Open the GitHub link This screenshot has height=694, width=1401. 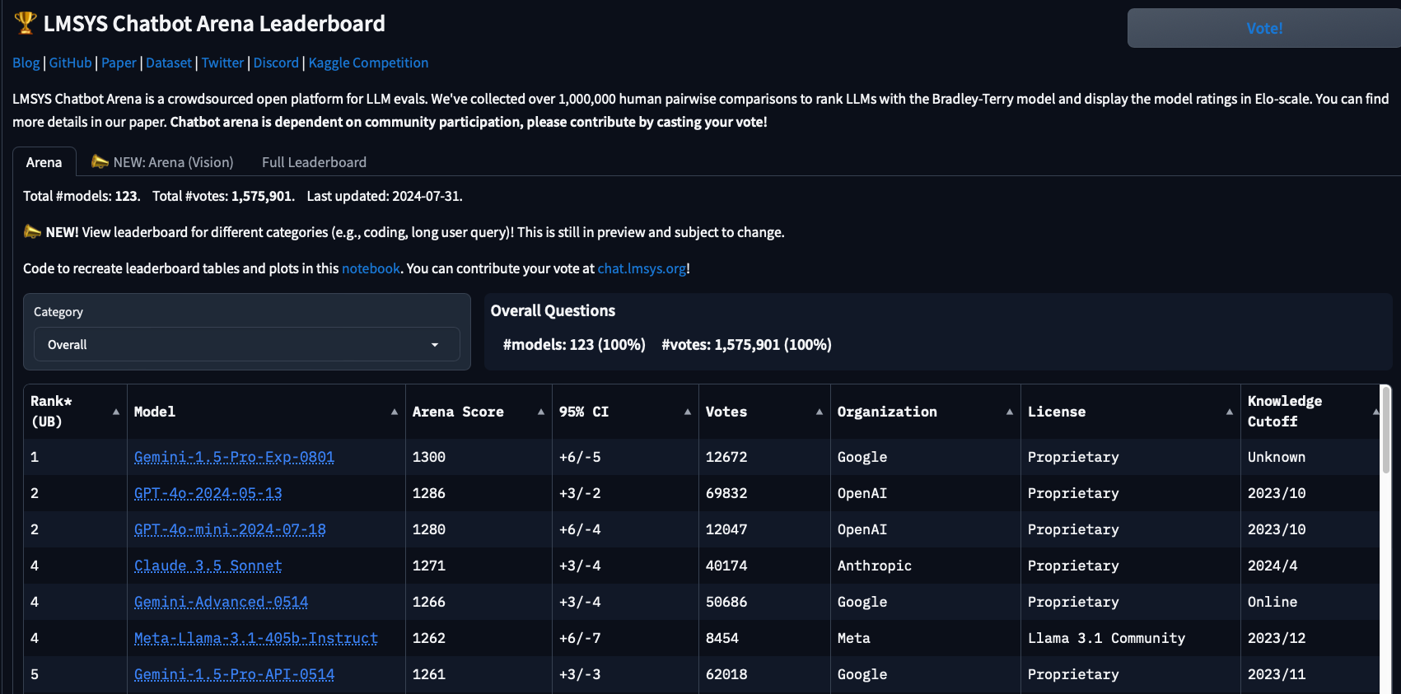tap(70, 63)
